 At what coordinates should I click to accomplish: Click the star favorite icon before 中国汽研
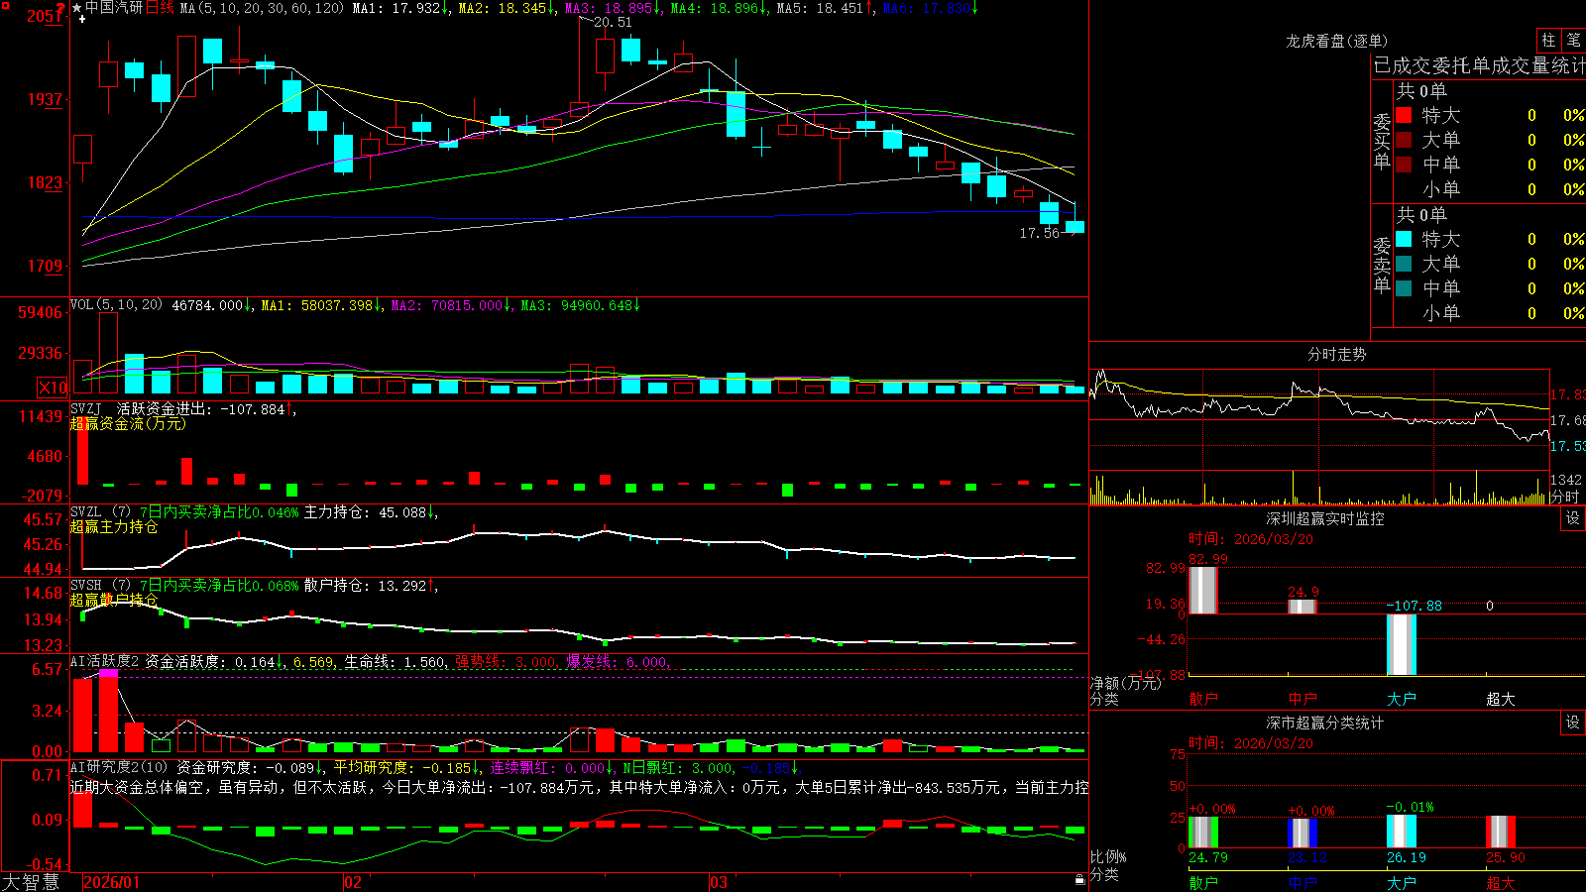coord(77,8)
